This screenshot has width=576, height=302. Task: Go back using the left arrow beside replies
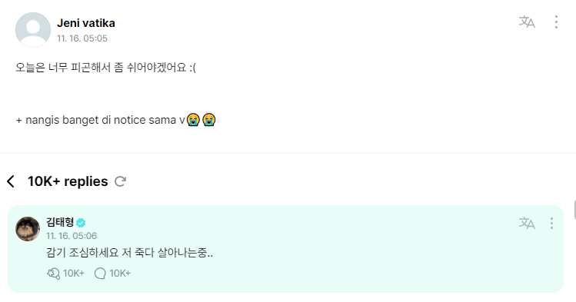point(11,181)
